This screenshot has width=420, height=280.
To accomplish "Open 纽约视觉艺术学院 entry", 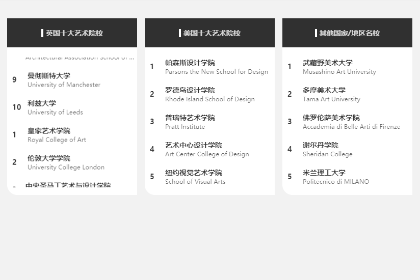I will pos(194,173).
